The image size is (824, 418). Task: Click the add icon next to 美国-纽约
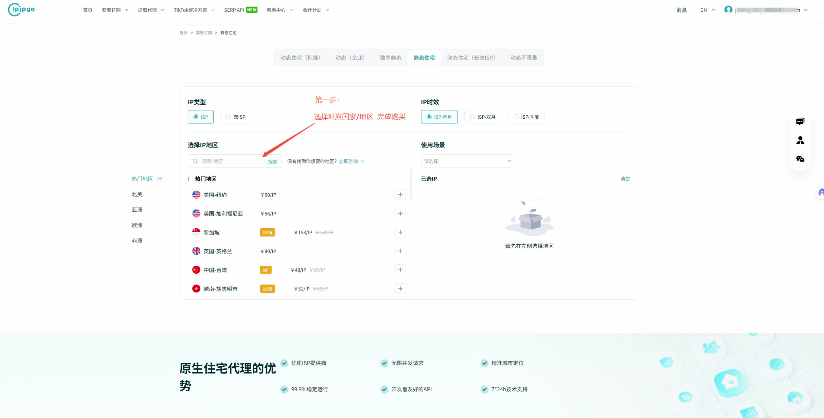pos(400,194)
